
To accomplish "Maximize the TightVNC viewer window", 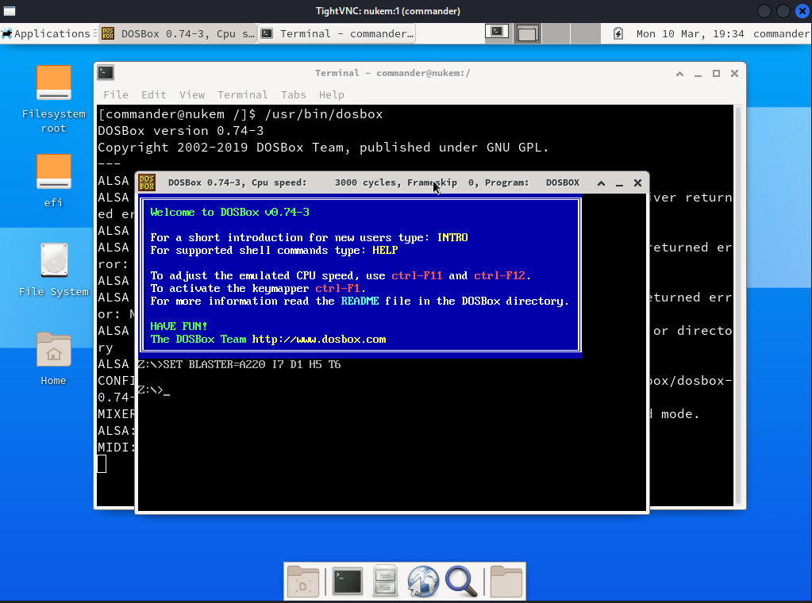I will point(783,11).
